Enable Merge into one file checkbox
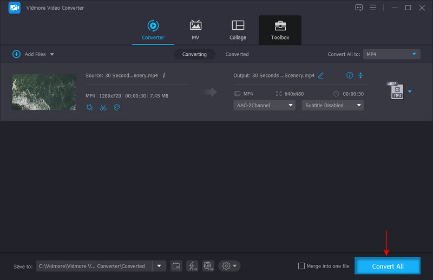 (x=301, y=266)
